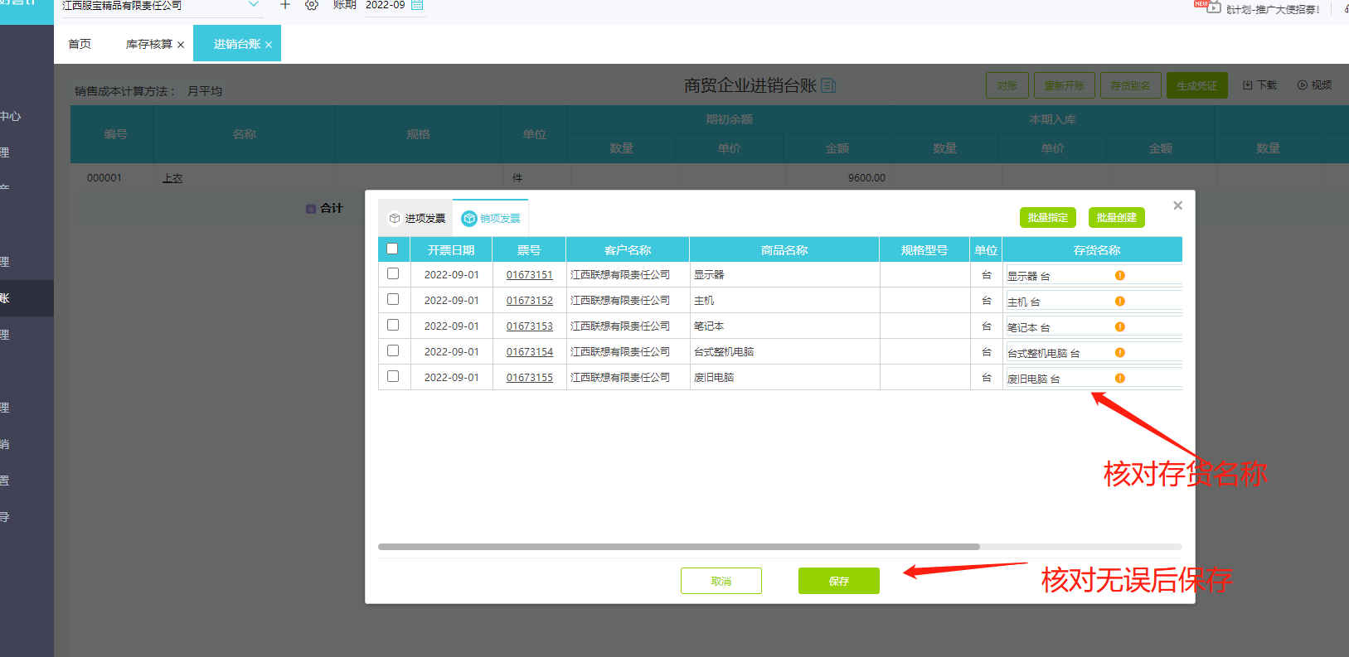Viewport: 1349px width, 657px height.
Task: Click the 批量指定 button
Action: pyautogui.click(x=1048, y=217)
